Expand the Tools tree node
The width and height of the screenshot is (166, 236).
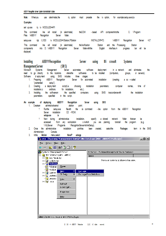[43, 181]
